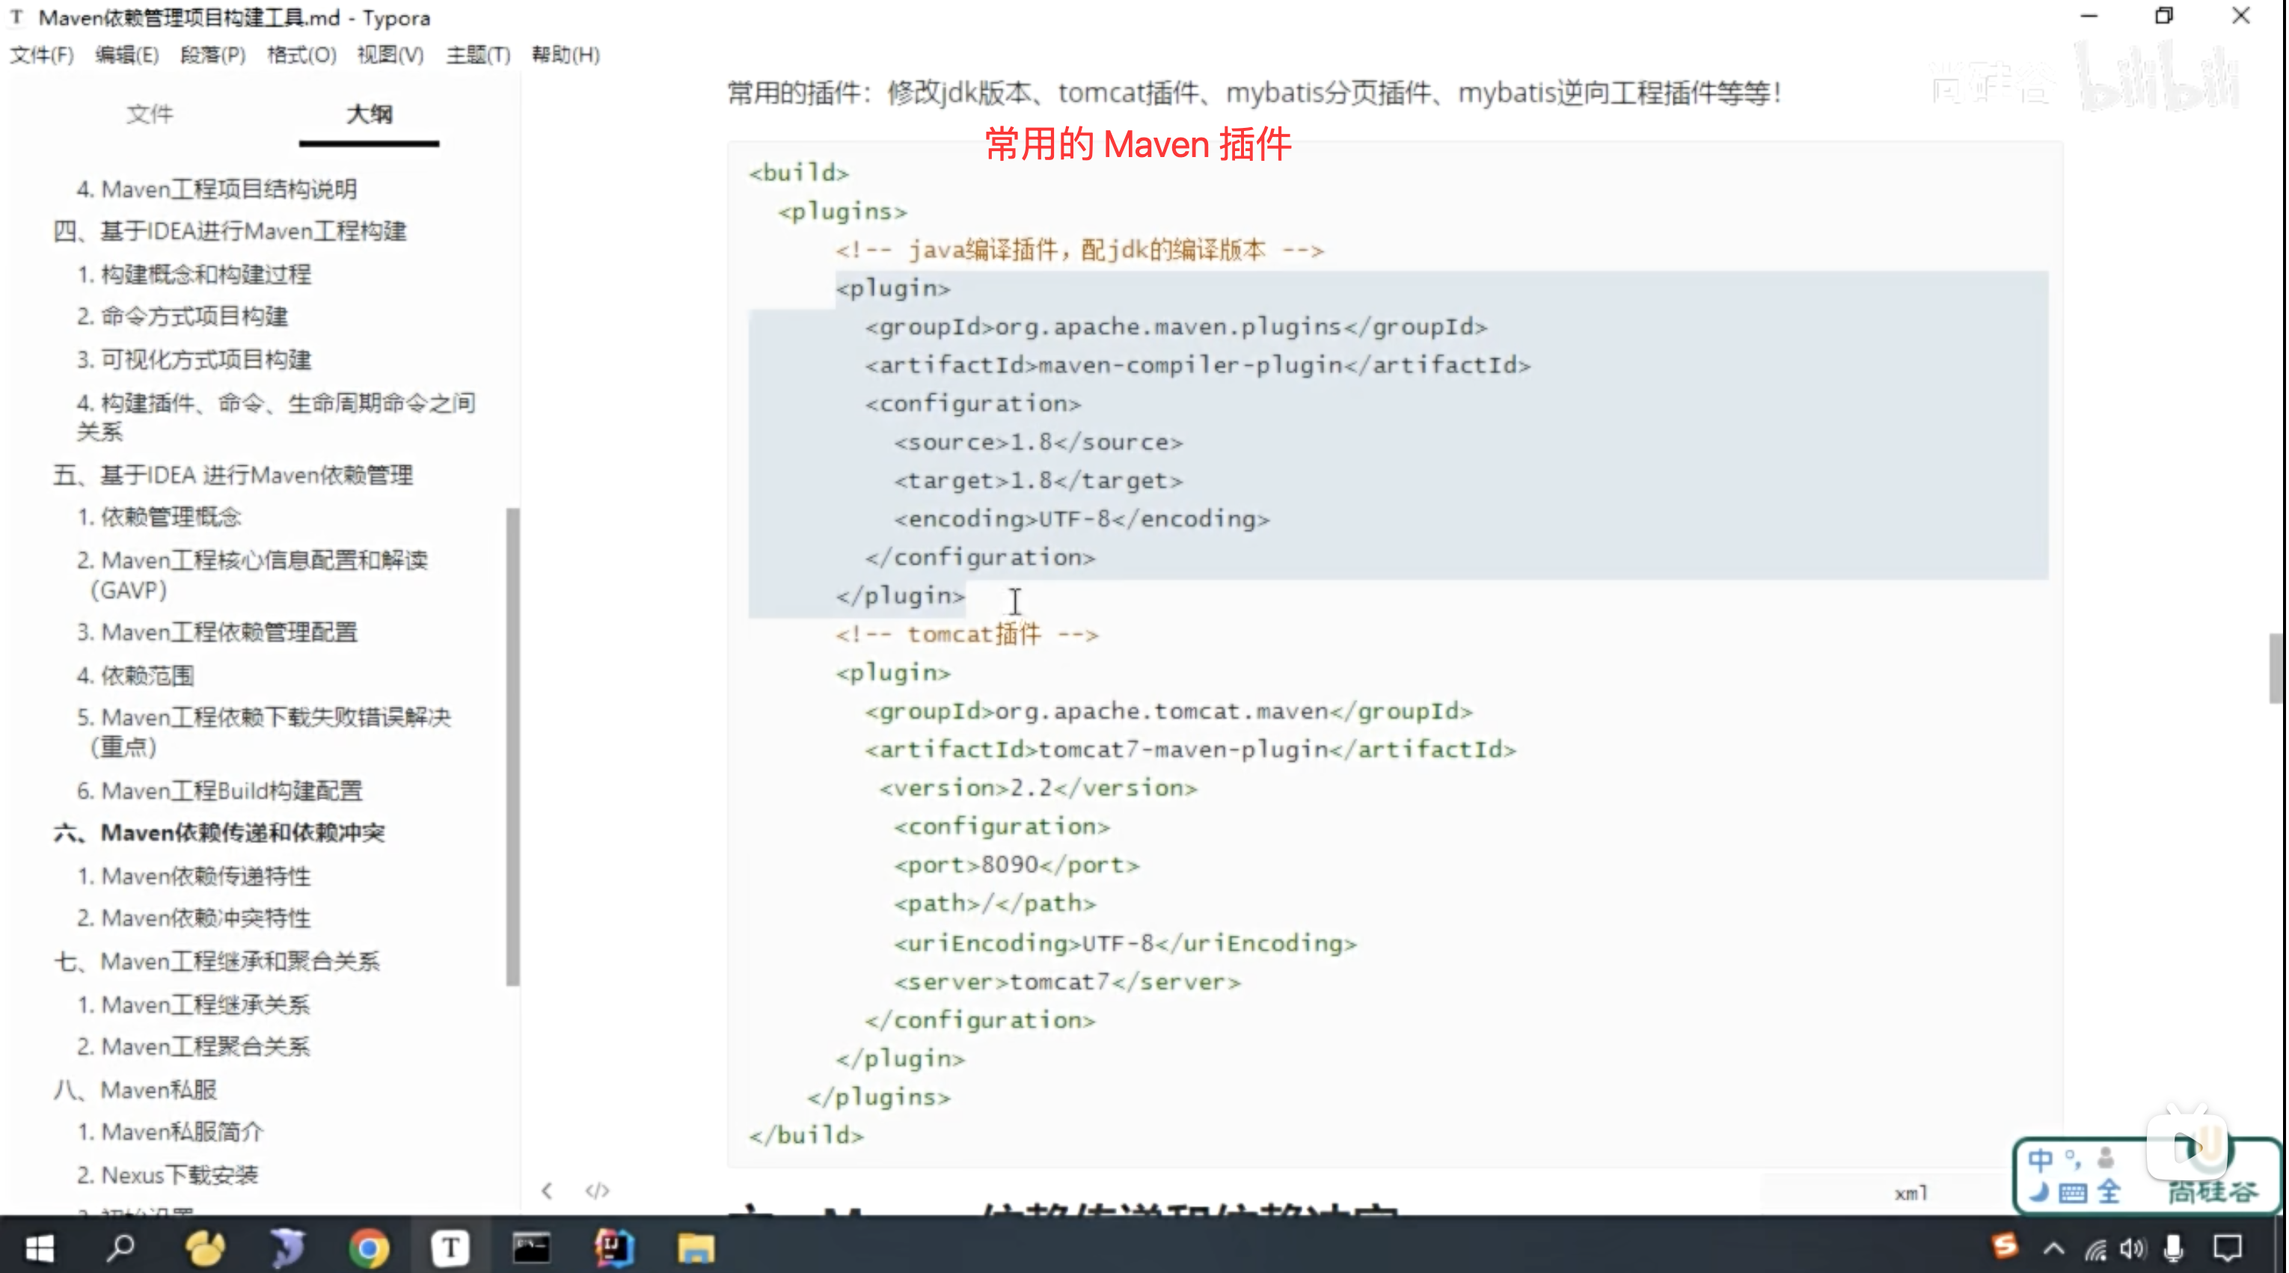Toggle Chinese input mode 中 indicator

[x=2041, y=1160]
